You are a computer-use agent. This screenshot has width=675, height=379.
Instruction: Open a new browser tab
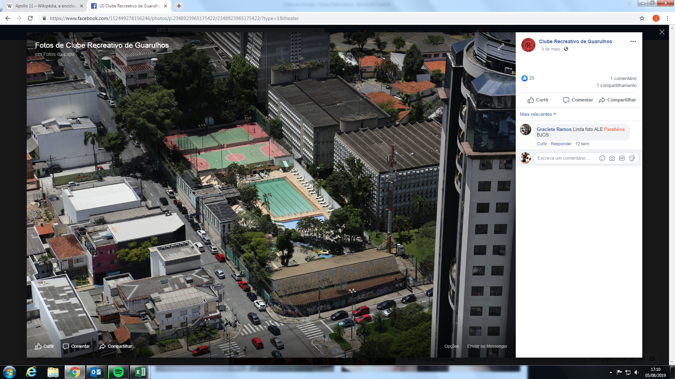click(179, 6)
